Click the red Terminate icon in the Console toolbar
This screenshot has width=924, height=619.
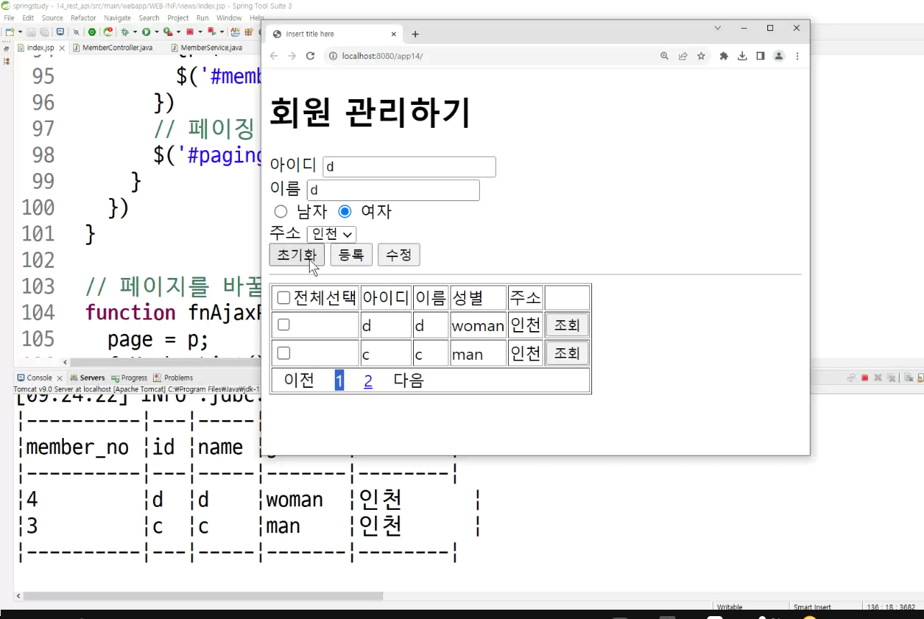pos(865,378)
